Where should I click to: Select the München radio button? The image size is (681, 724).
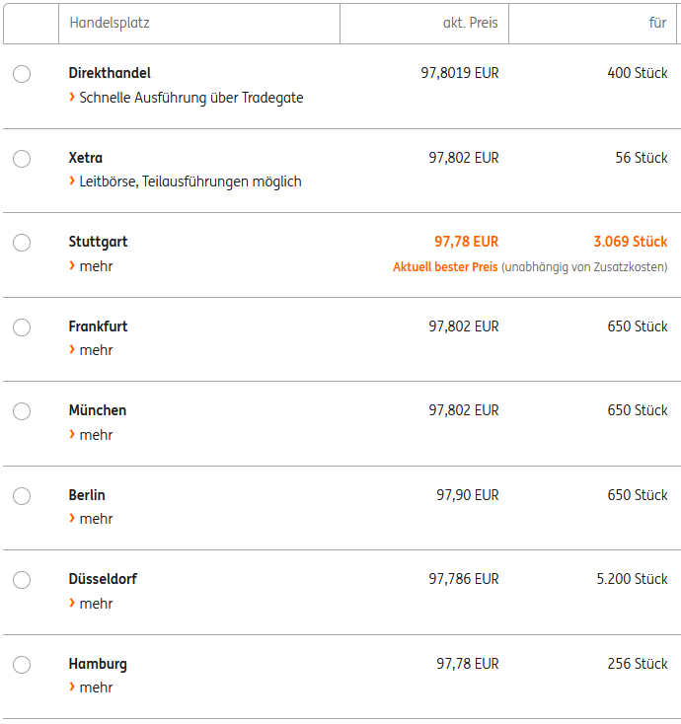pyautogui.click(x=22, y=411)
